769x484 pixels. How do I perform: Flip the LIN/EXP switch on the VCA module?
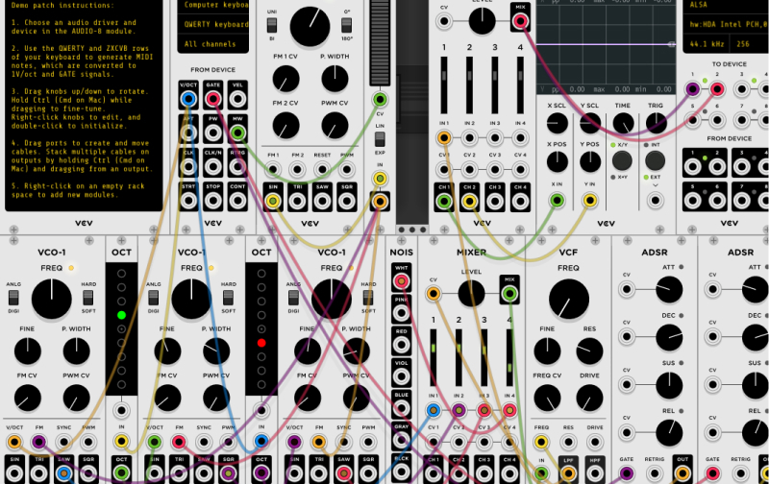click(x=380, y=139)
